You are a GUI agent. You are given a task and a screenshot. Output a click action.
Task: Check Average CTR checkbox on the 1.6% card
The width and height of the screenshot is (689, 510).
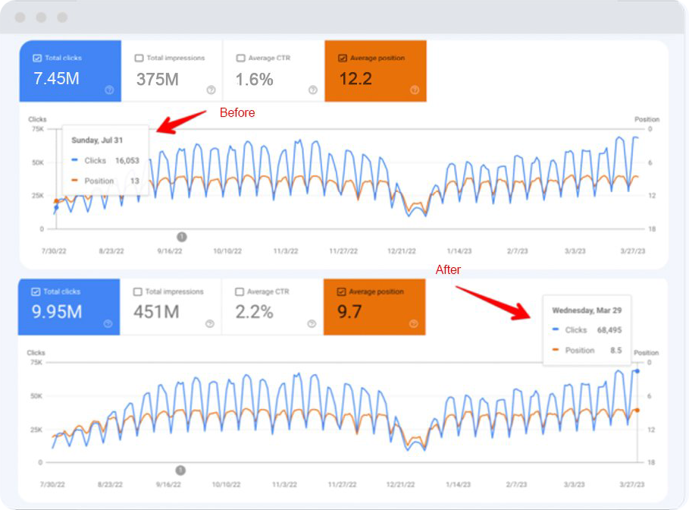click(x=240, y=58)
